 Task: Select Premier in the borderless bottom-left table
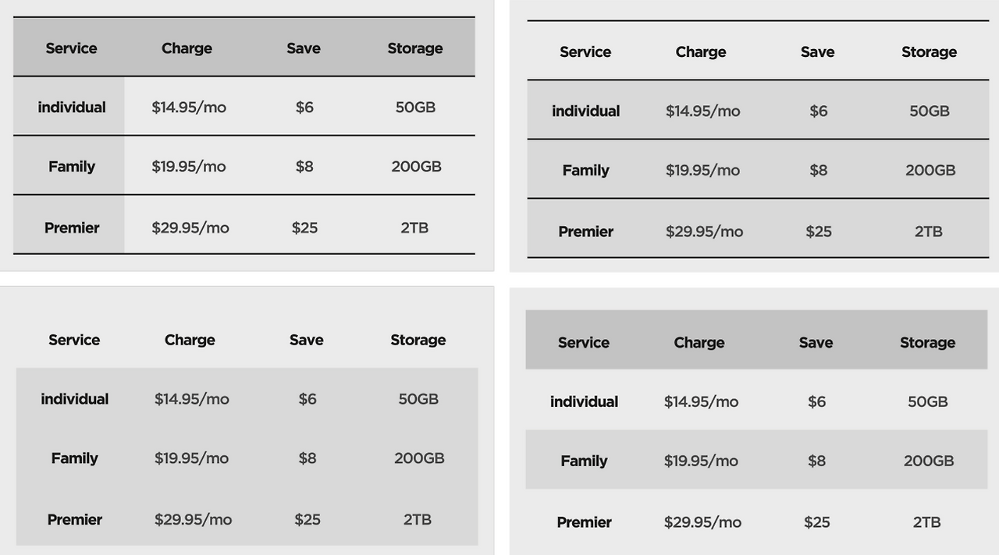pyautogui.click(x=74, y=520)
